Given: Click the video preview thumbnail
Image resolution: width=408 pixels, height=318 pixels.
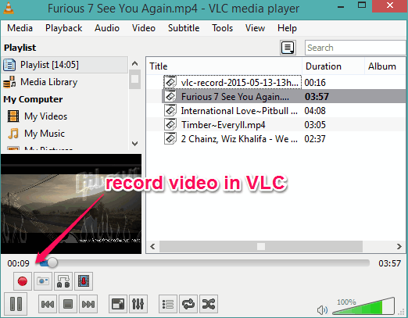Looking at the screenshot, I should [x=71, y=204].
